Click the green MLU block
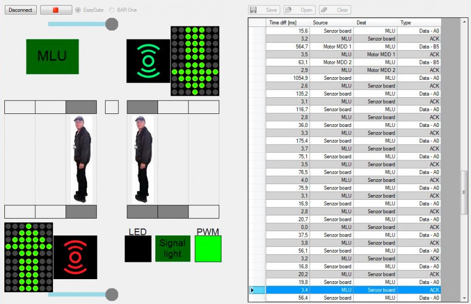471x304 pixels. coord(53,57)
